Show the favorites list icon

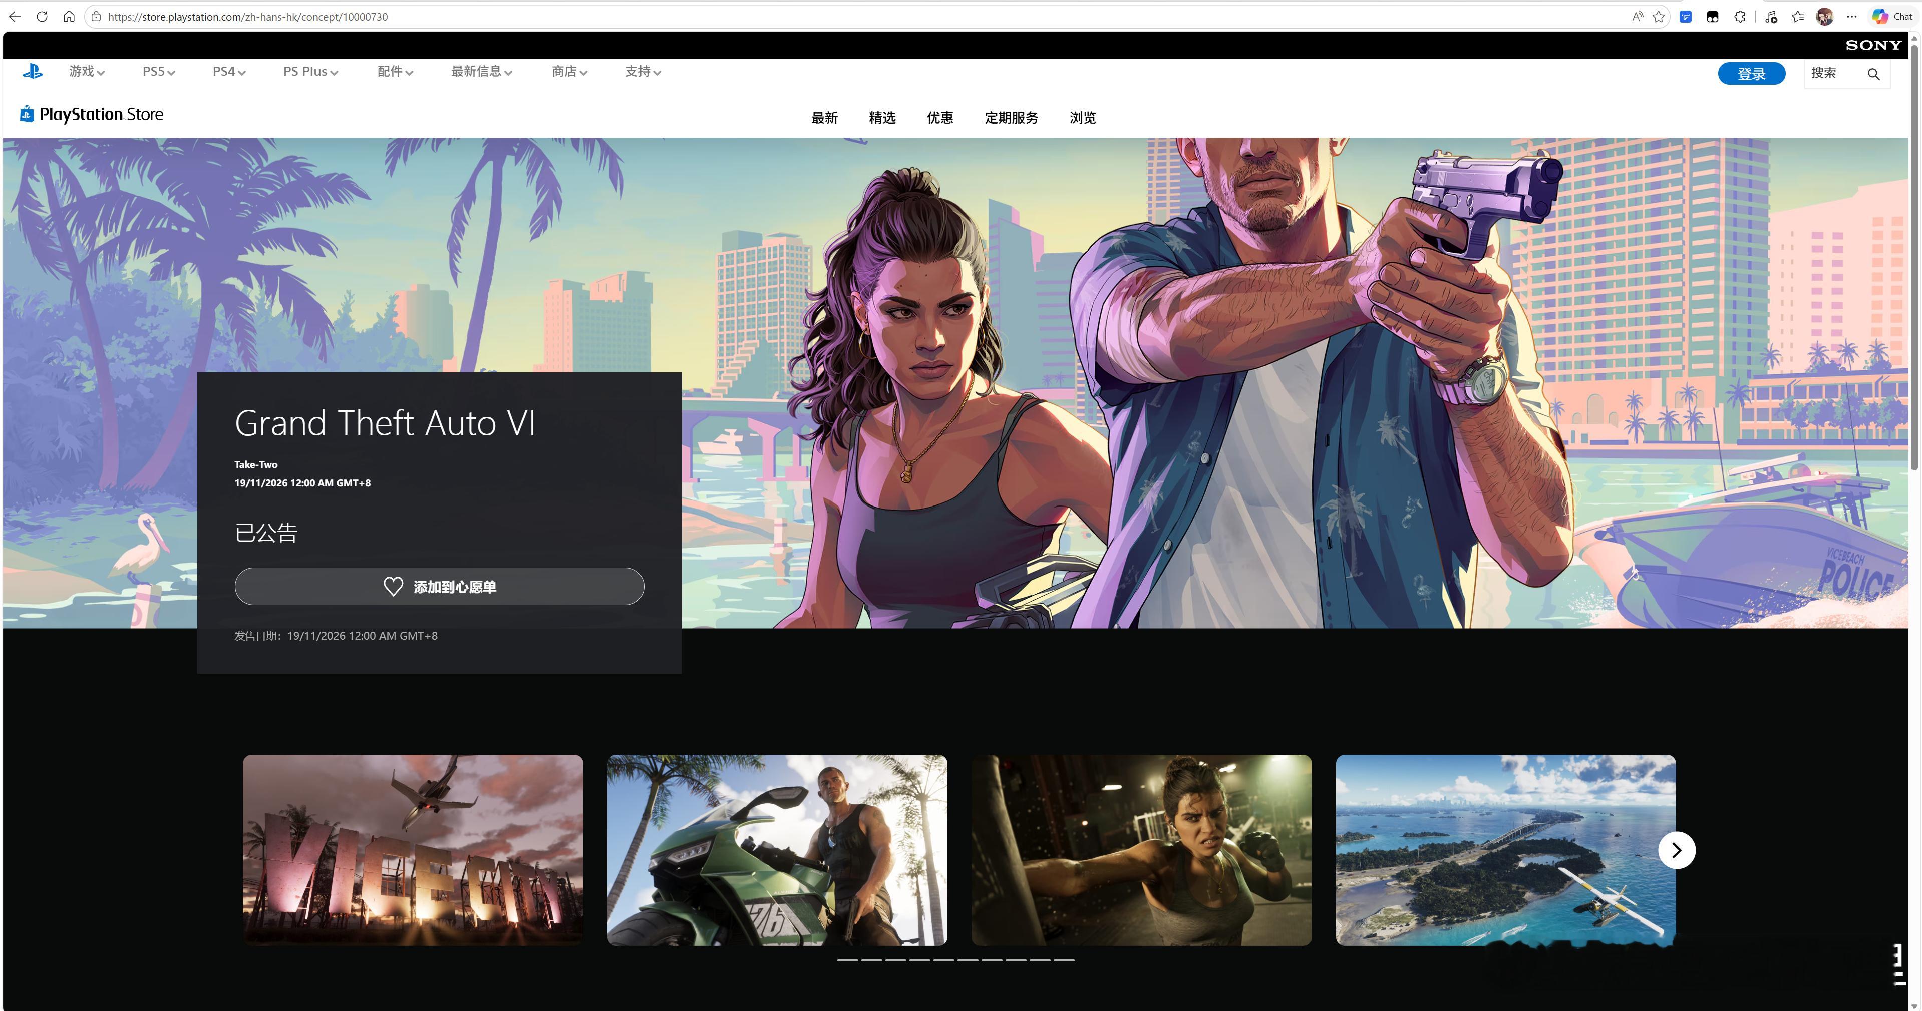pos(1798,17)
